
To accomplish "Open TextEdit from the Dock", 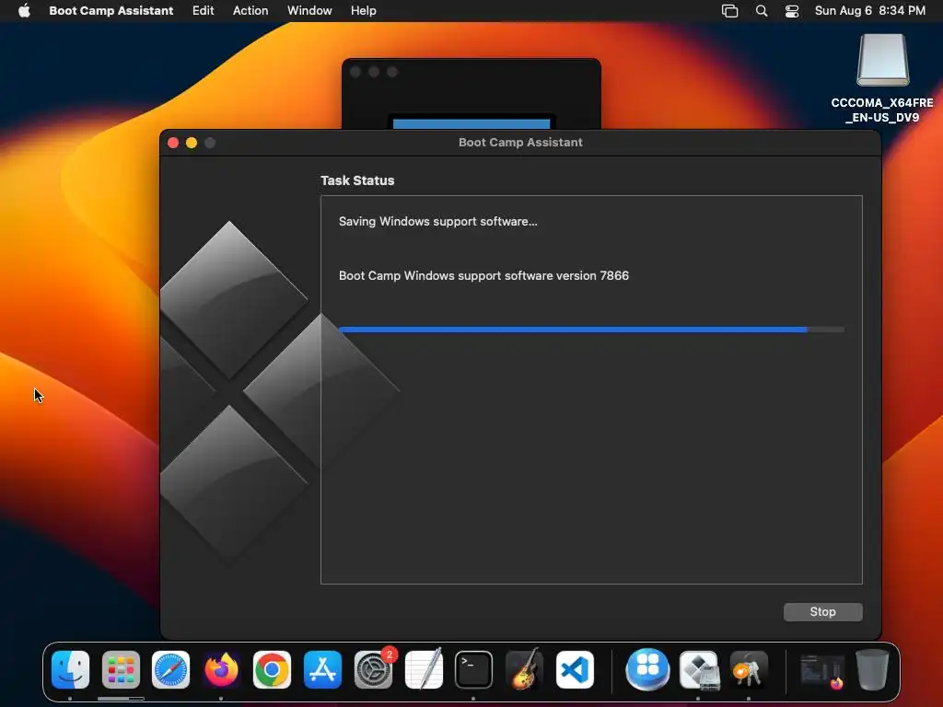I will click(424, 669).
